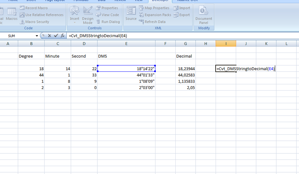Click the Export button

pos(182,15)
